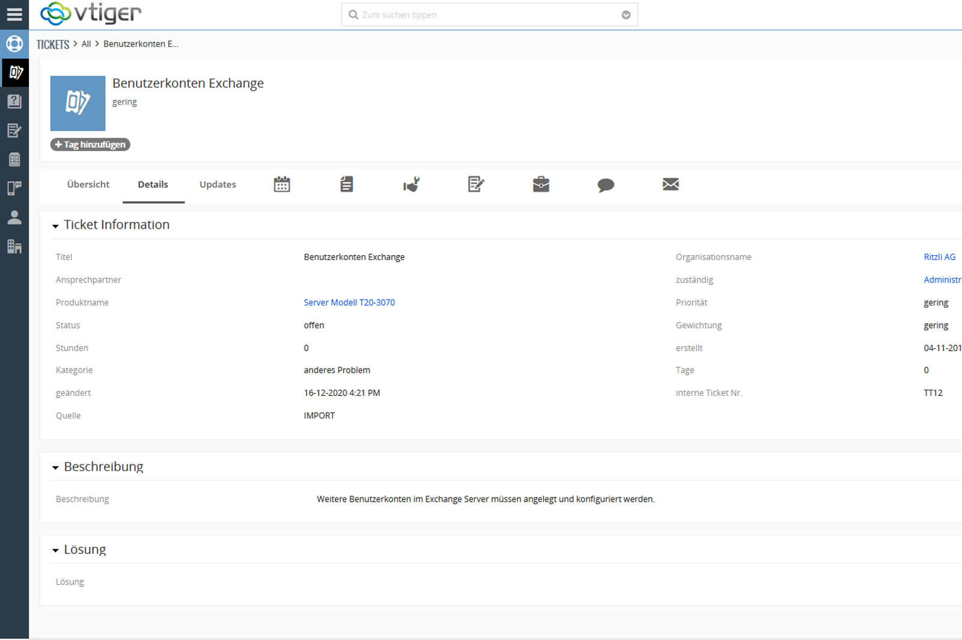Open the calendar activities icon on the ticket

(281, 184)
